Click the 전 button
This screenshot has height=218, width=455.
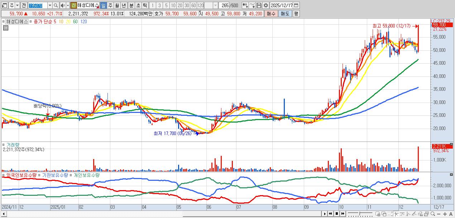pos(24,5)
